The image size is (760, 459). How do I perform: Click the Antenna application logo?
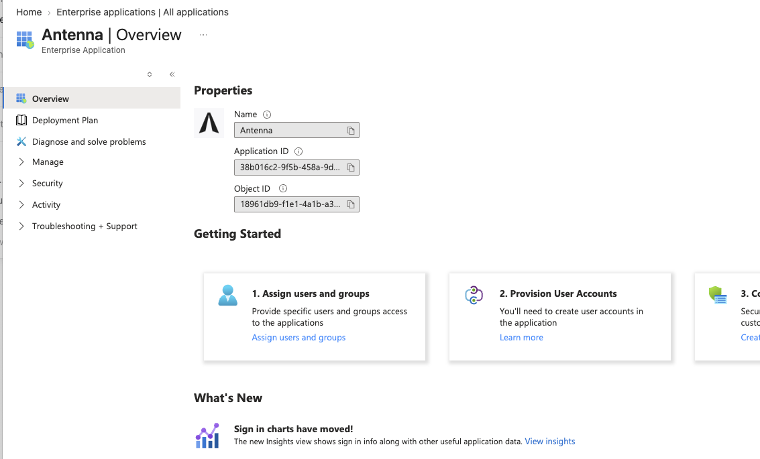(209, 123)
